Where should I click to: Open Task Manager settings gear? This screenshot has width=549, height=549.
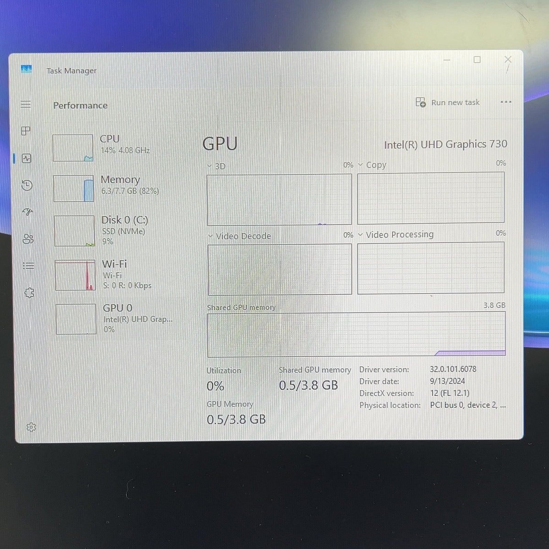[x=31, y=427]
